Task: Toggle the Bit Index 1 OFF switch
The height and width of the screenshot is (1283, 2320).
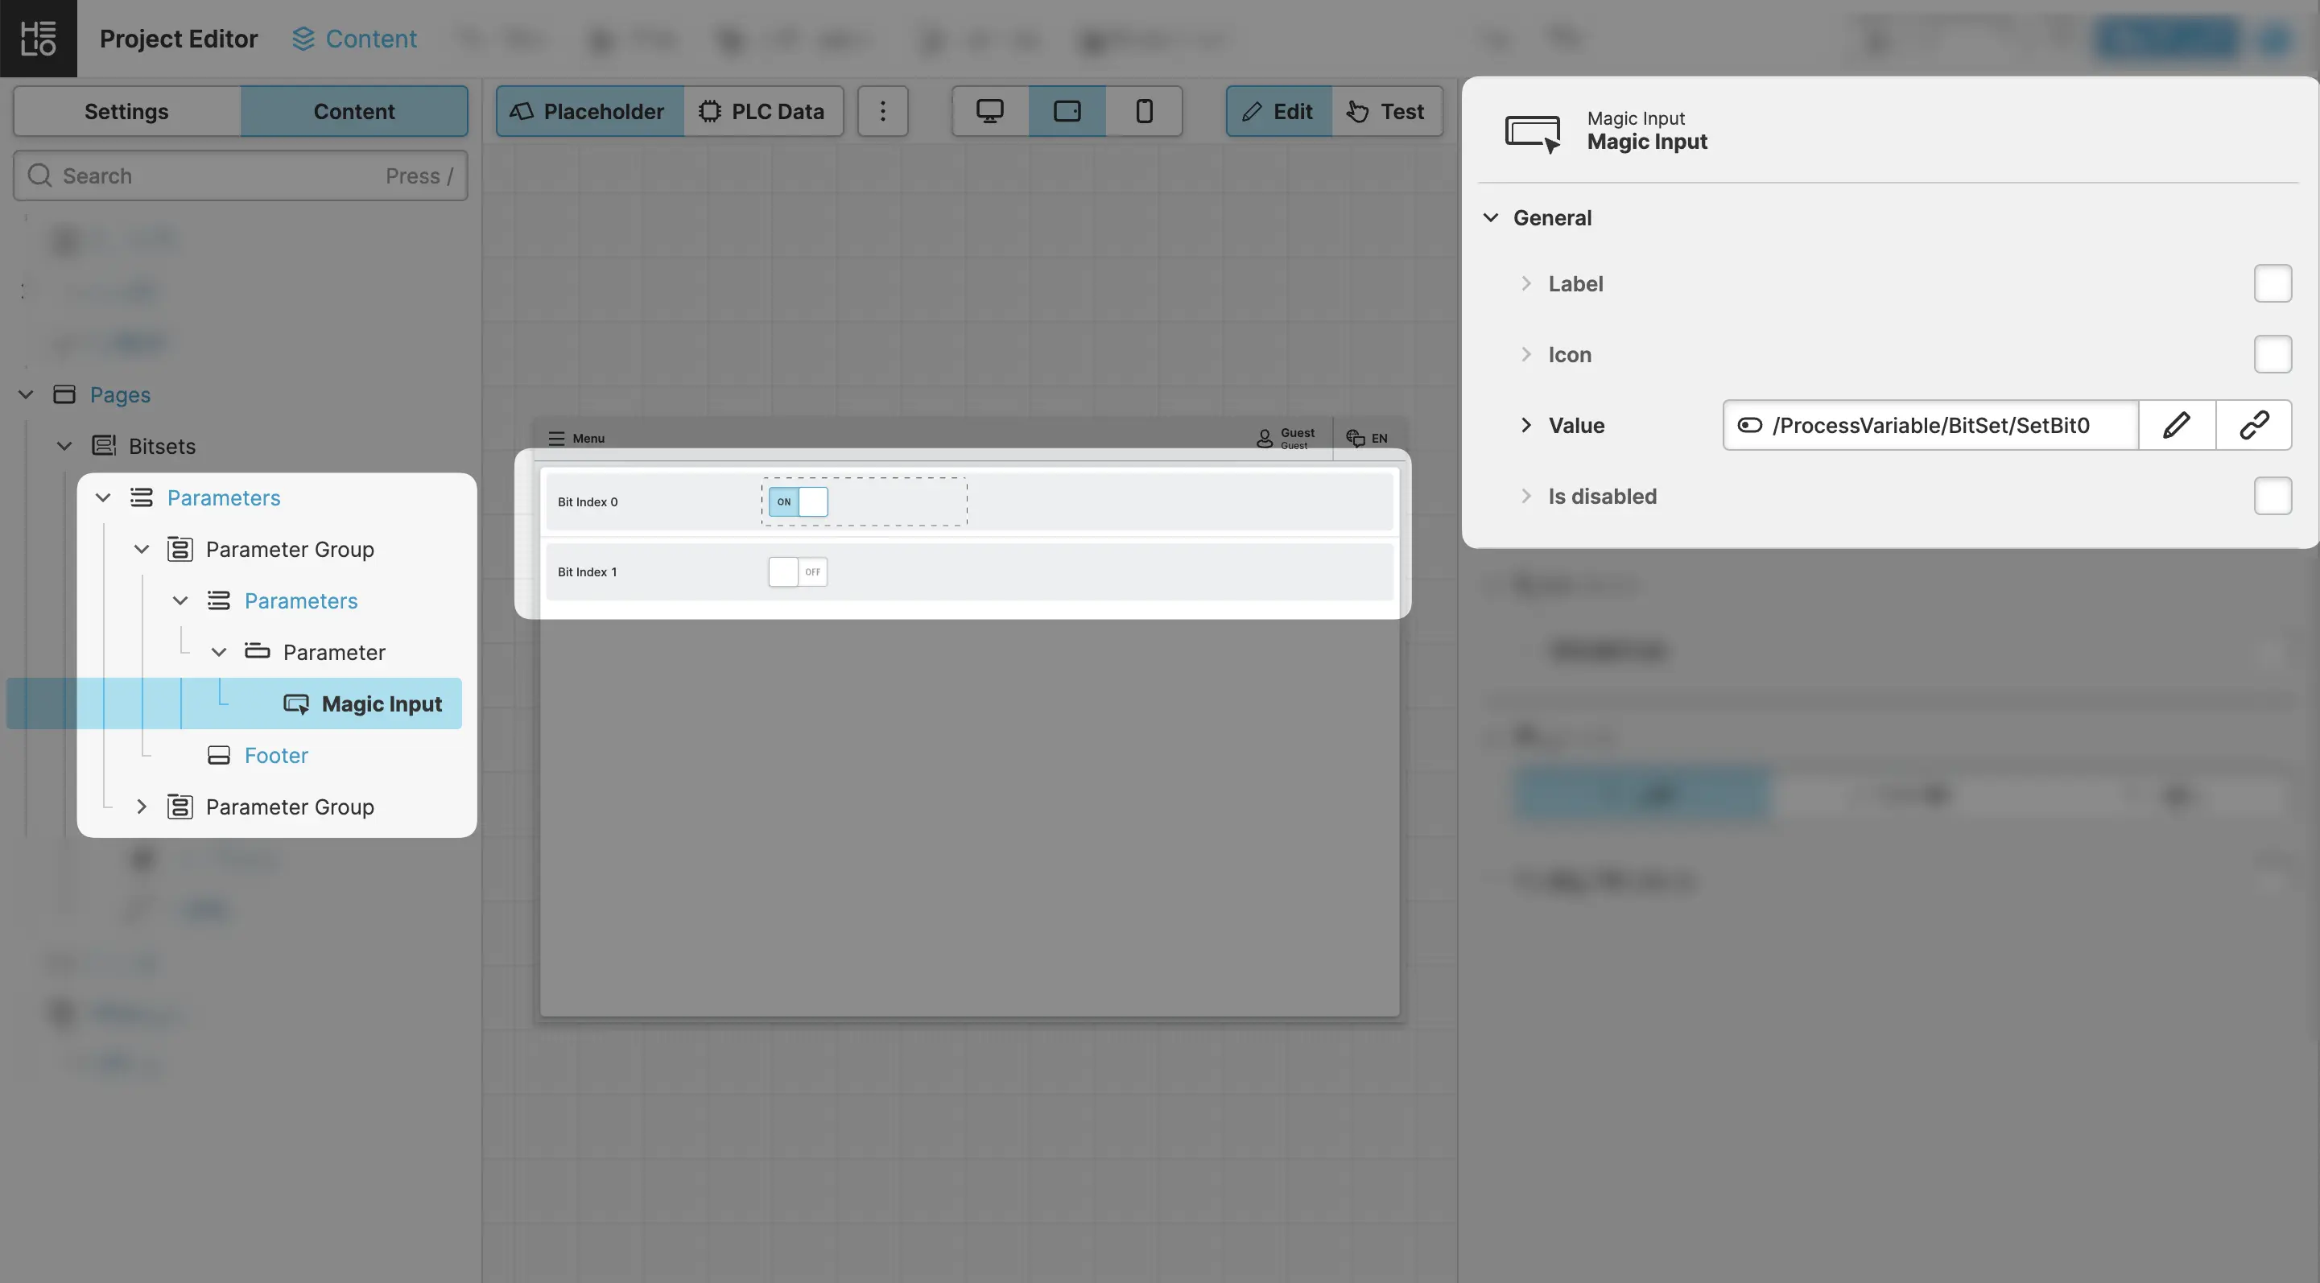Action: tap(797, 571)
